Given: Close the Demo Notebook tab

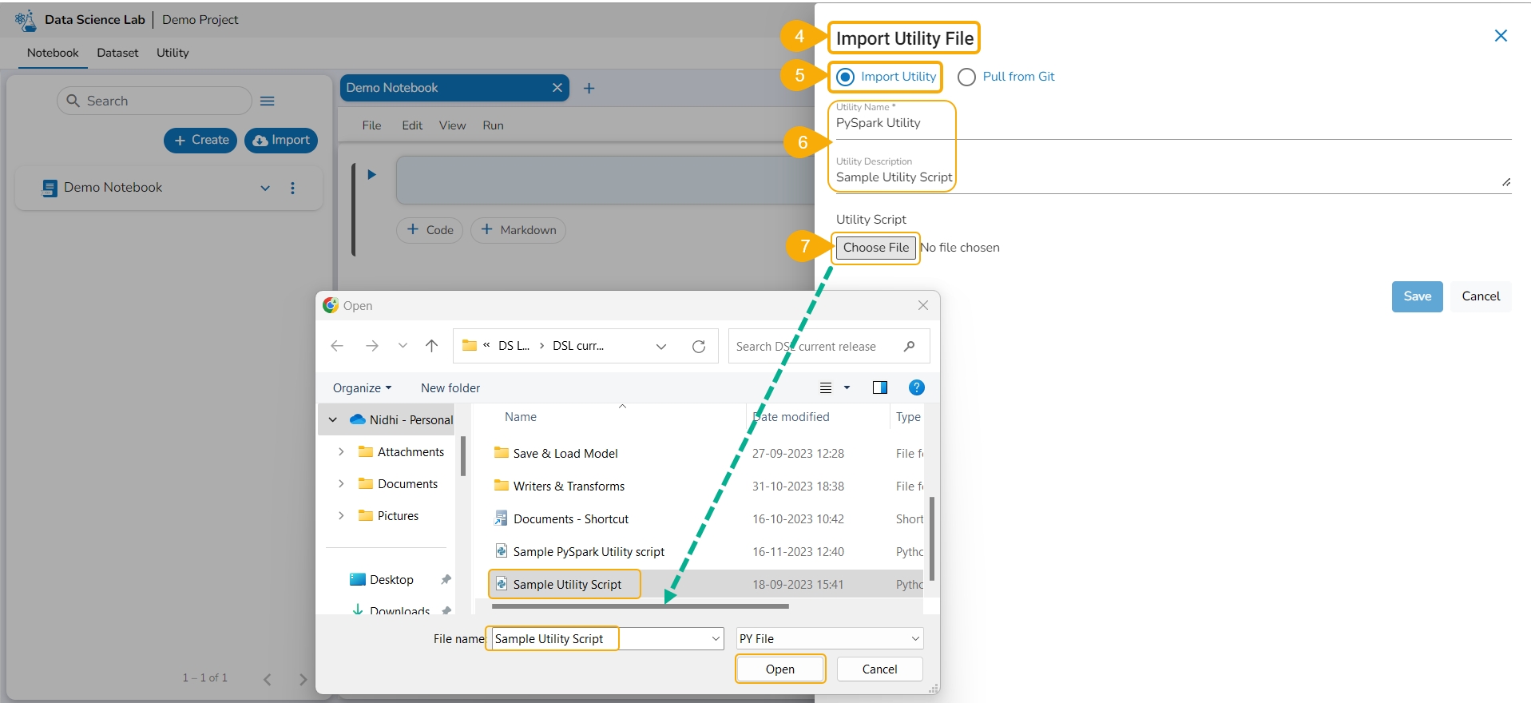Looking at the screenshot, I should (557, 88).
